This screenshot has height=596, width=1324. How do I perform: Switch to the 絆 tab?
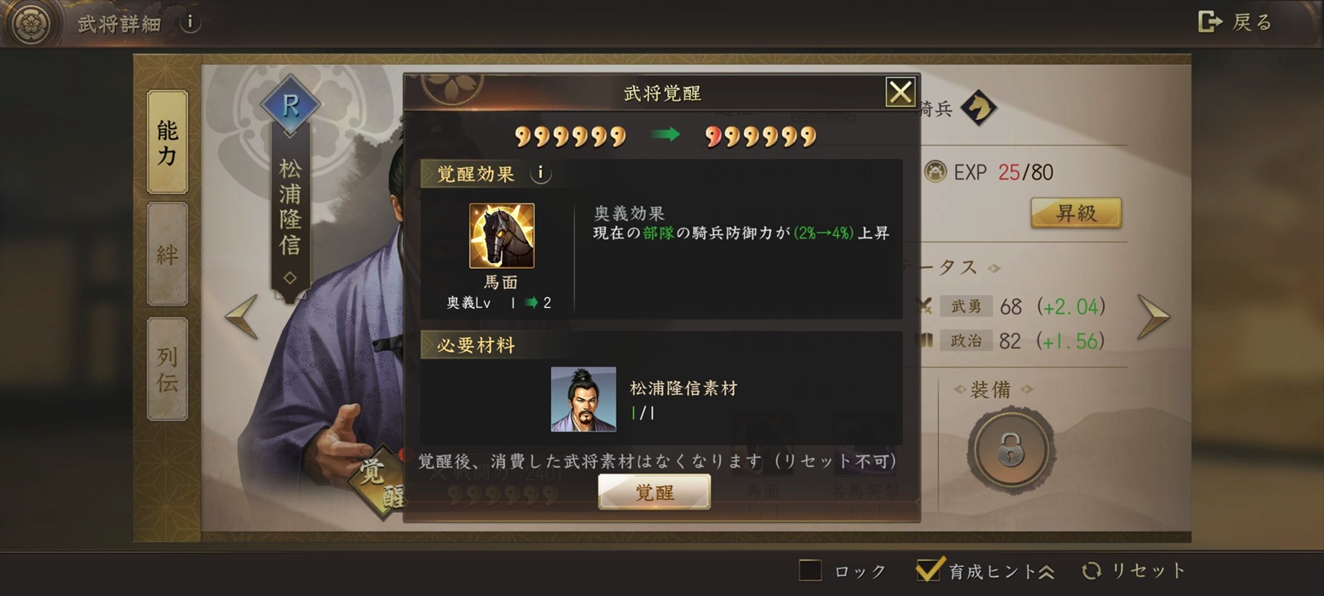click(x=167, y=254)
